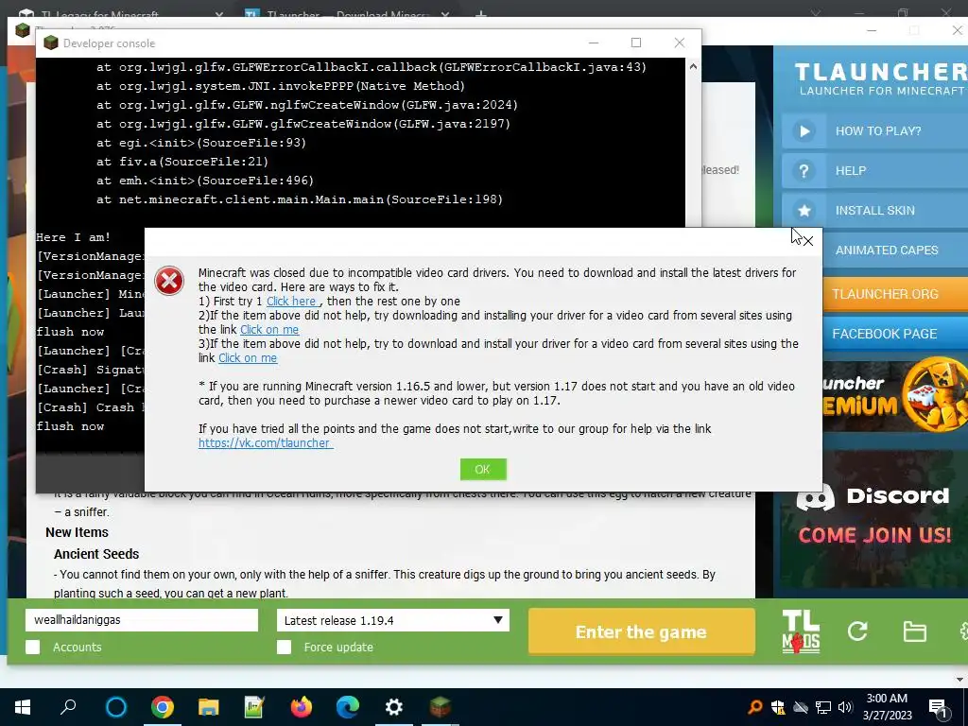Open the game folder icon in launcher bar
Image resolution: width=968 pixels, height=726 pixels.
pyautogui.click(x=914, y=631)
